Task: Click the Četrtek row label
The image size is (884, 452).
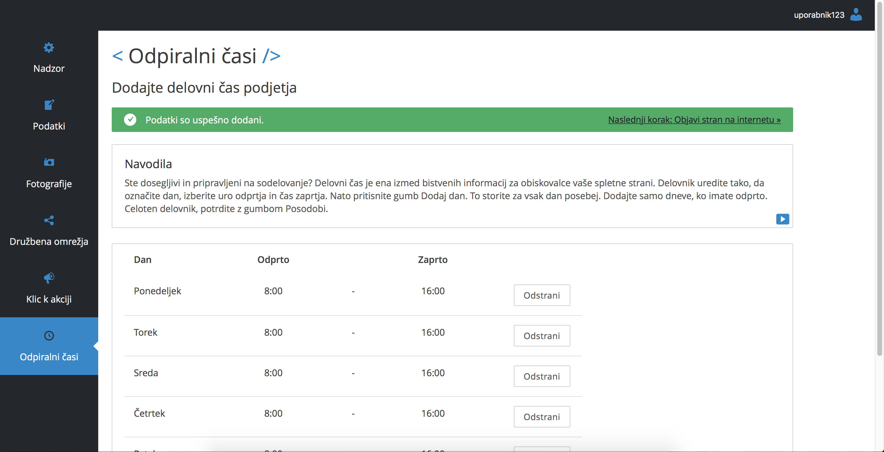Action: click(149, 413)
